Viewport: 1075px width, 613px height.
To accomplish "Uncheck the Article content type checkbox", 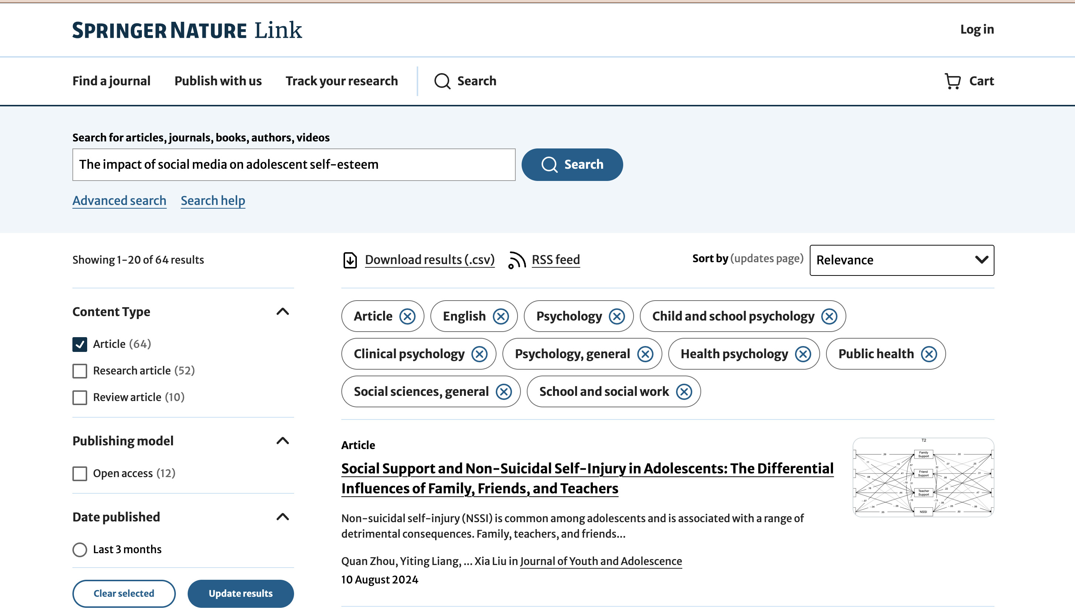I will point(79,345).
